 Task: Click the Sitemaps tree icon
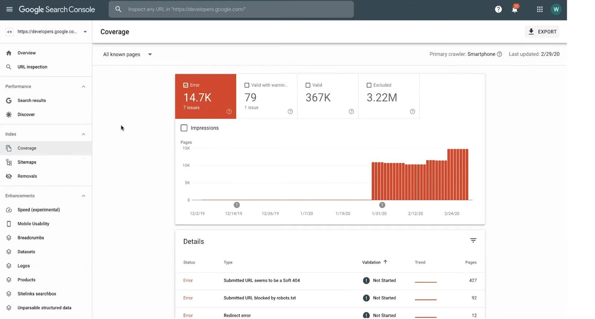(9, 162)
